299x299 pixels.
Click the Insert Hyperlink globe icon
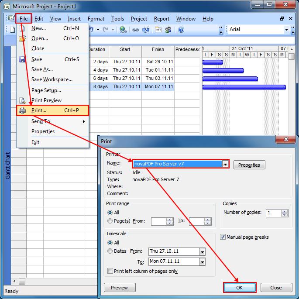click(123, 30)
